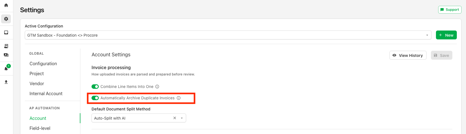Open the invoices receipt icon in sidebar
The height and width of the screenshot is (134, 466).
[x=6, y=46]
